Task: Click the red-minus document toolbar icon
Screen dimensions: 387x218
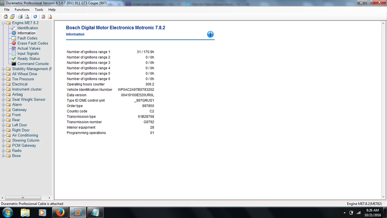Action: (50, 17)
